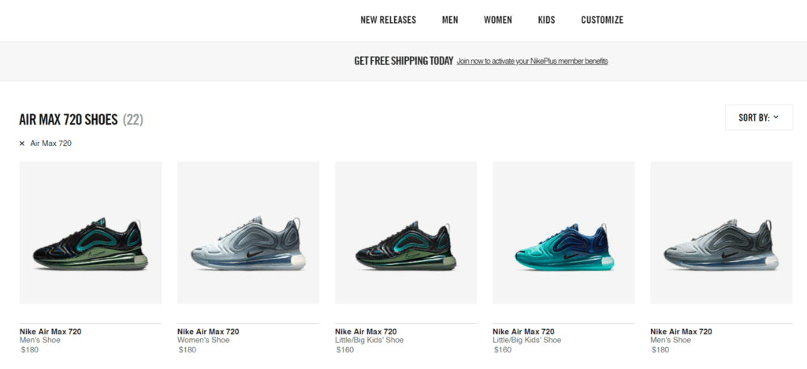Click the Get Free Shipping Today banner text

click(x=403, y=61)
